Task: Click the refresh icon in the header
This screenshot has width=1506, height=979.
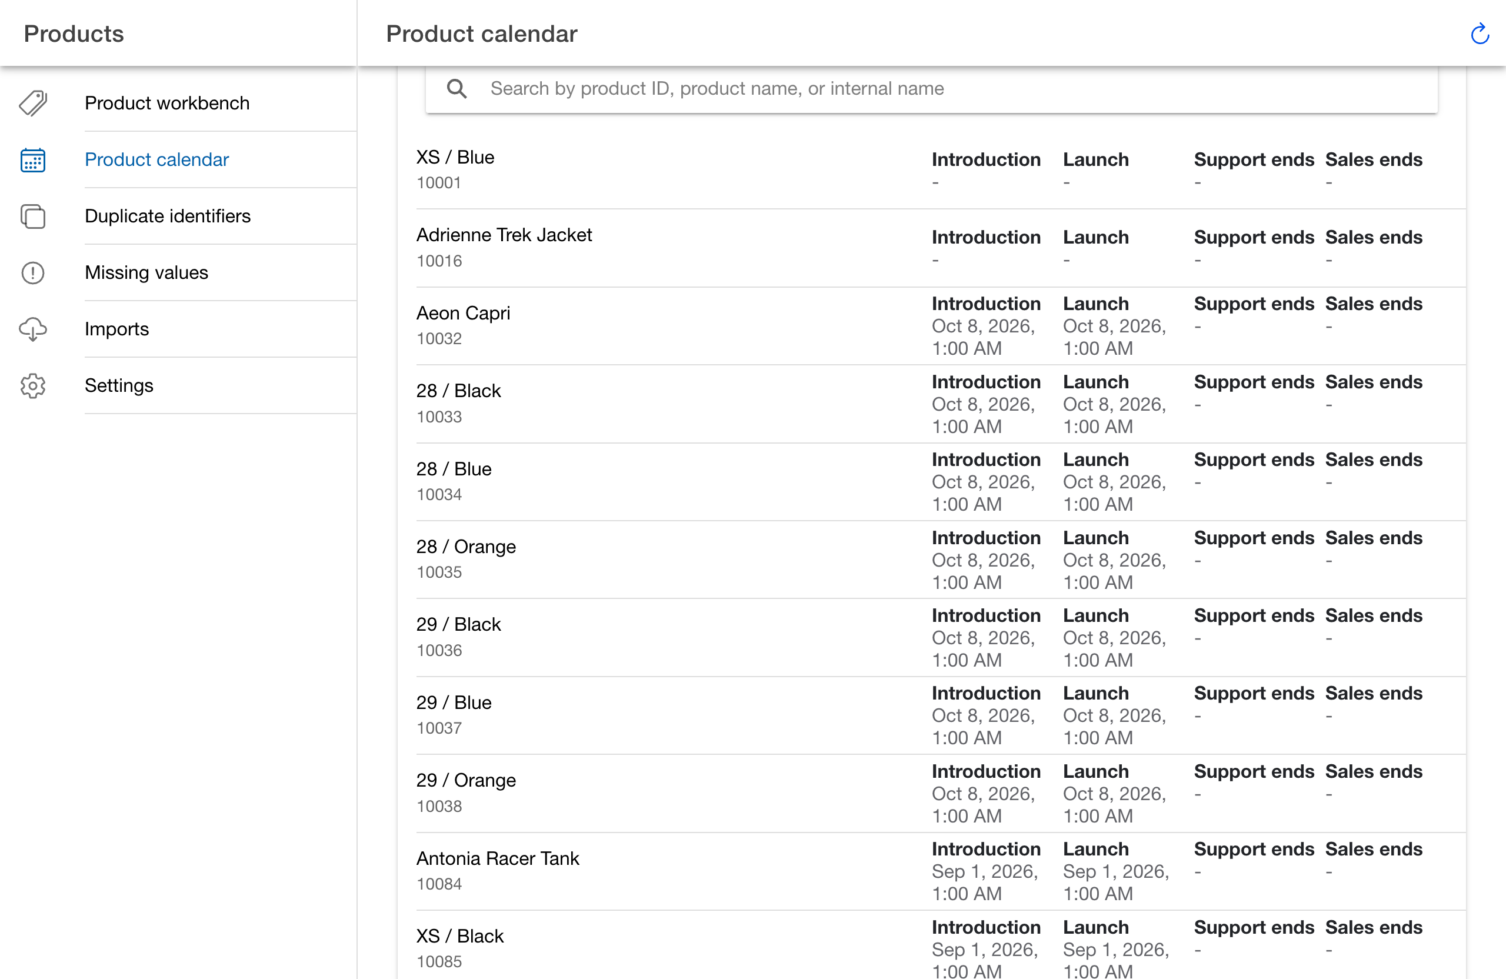Action: [x=1480, y=34]
